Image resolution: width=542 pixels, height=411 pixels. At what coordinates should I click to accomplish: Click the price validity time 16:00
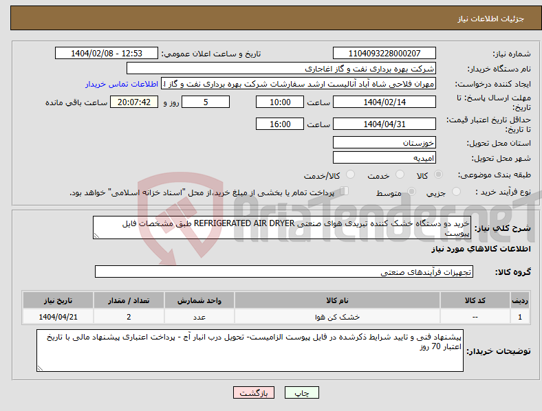click(280, 124)
